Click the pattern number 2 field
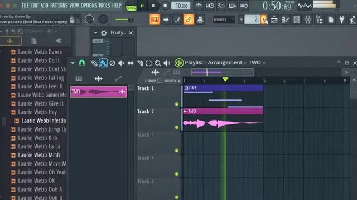Image resolution: width=357 pixels, height=200 pixels. 252,19
